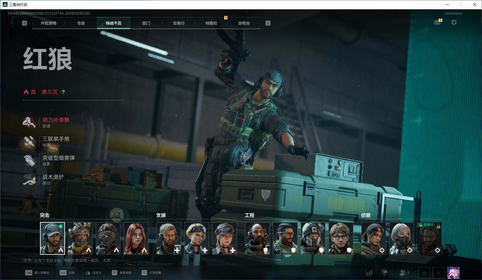Click the 侦察 class heading
The height and width of the screenshot is (280, 482).
(x=366, y=215)
